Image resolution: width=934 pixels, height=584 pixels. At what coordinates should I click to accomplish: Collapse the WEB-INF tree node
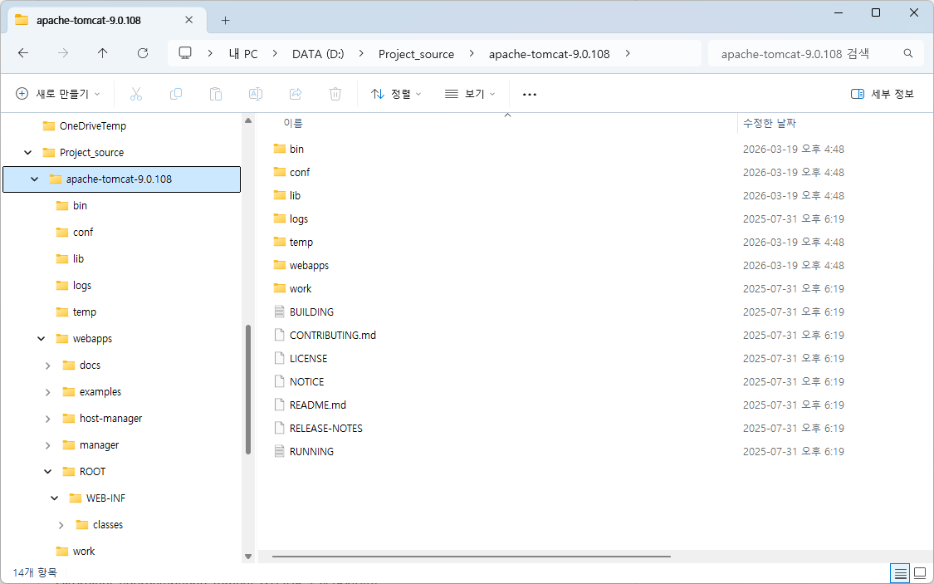coord(54,498)
